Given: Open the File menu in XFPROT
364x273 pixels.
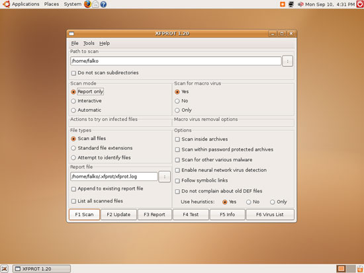Looking at the screenshot, I should (75, 43).
